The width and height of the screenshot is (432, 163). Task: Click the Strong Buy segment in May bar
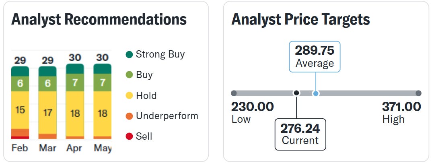(103, 69)
